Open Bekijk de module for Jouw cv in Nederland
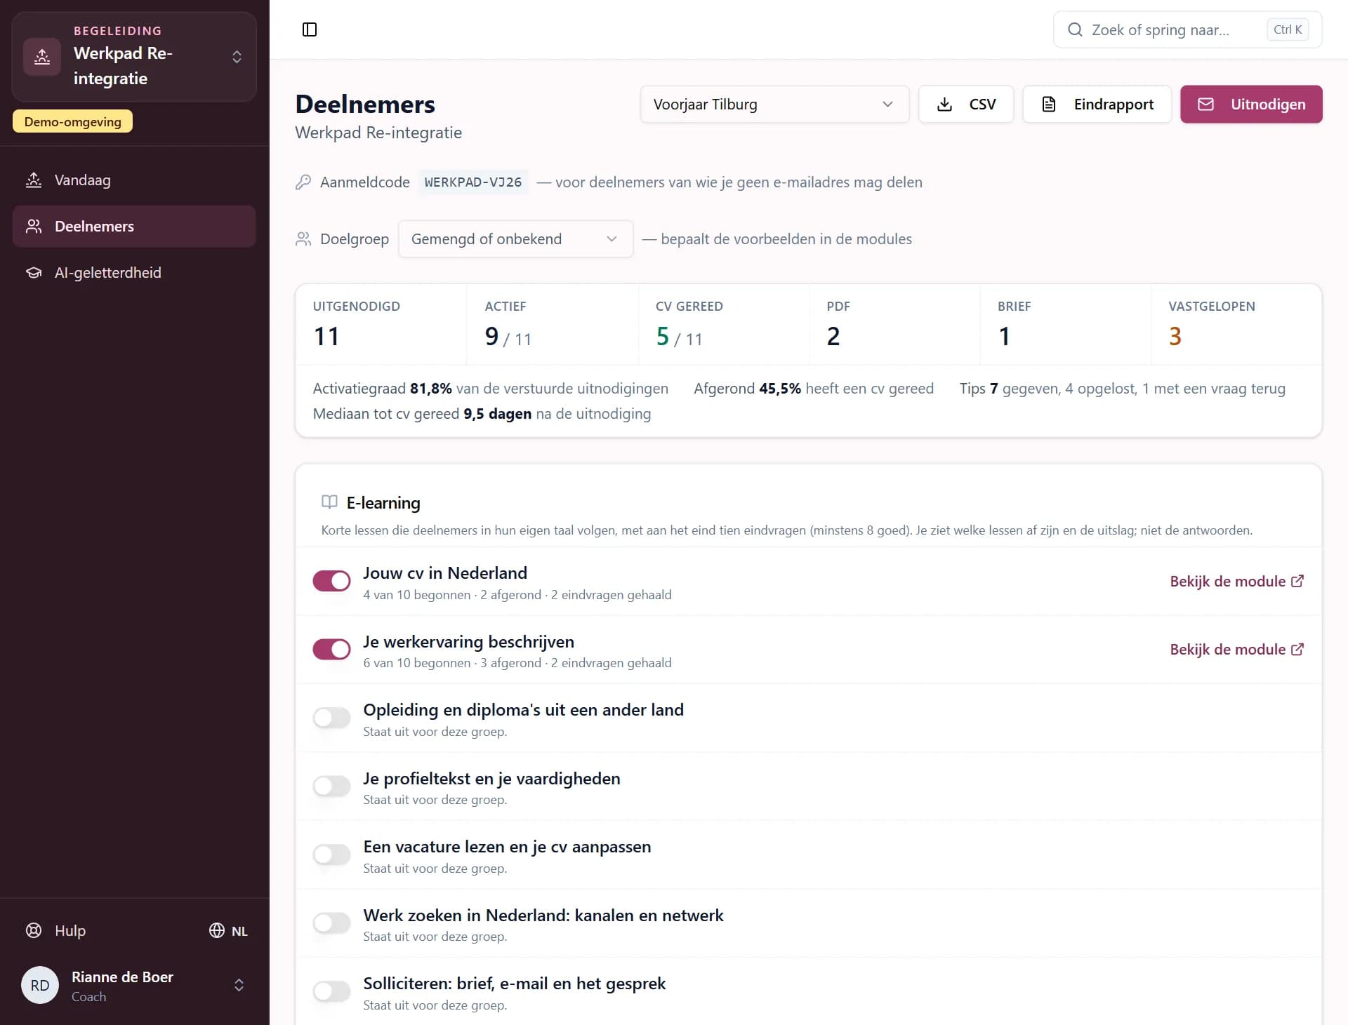 1236,581
